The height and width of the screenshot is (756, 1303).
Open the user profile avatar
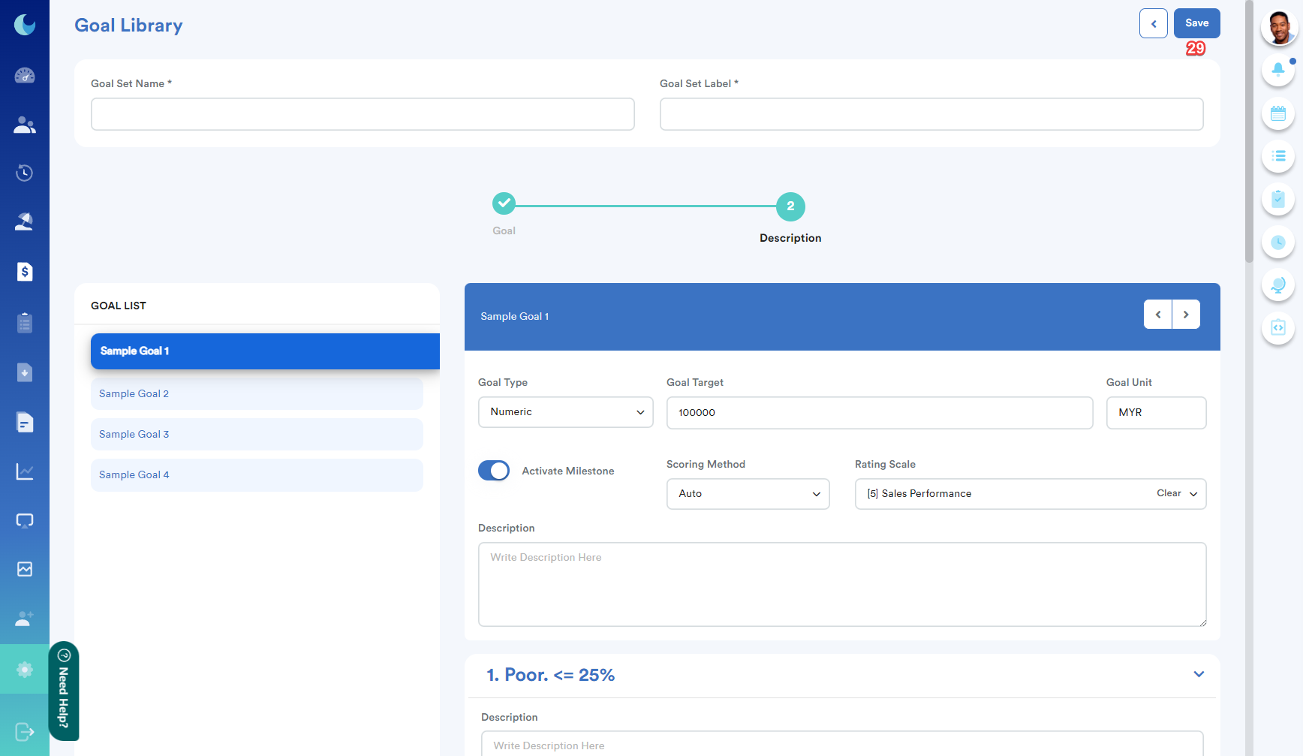(x=1279, y=29)
